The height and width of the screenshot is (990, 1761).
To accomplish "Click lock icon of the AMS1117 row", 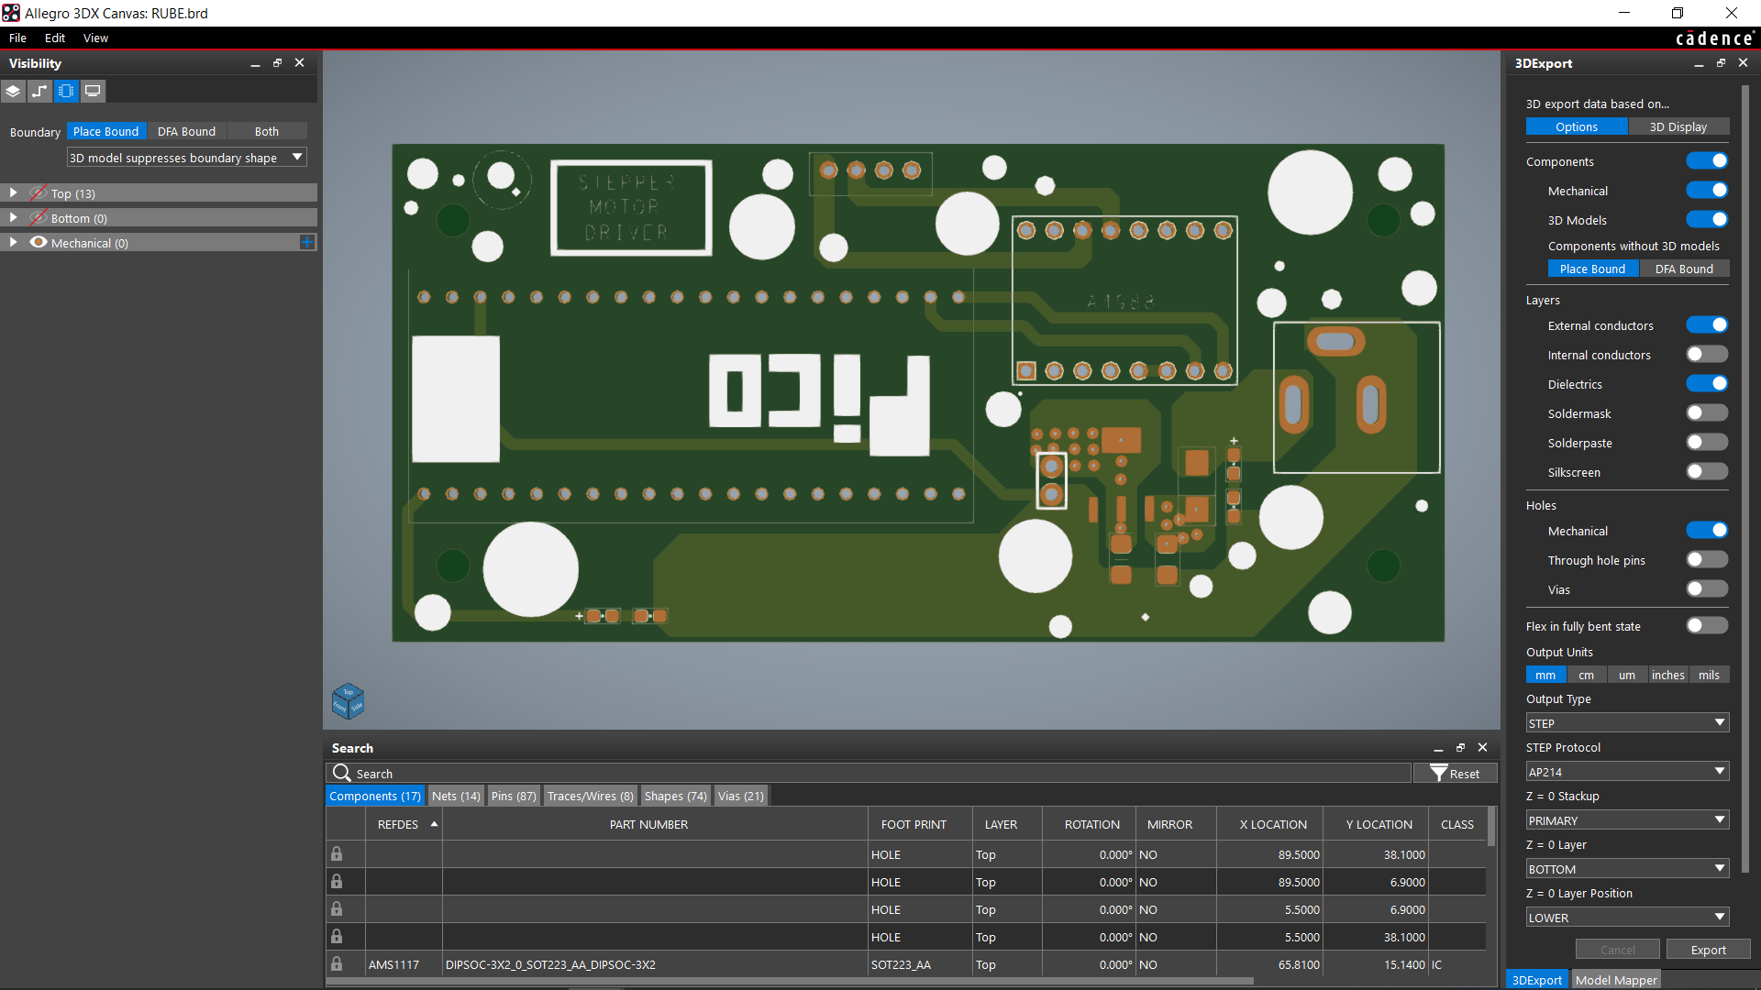I will point(337,964).
